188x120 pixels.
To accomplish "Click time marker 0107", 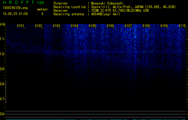I will (128, 26).
